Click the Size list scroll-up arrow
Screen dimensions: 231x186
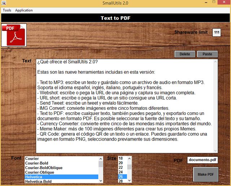tap(130, 158)
